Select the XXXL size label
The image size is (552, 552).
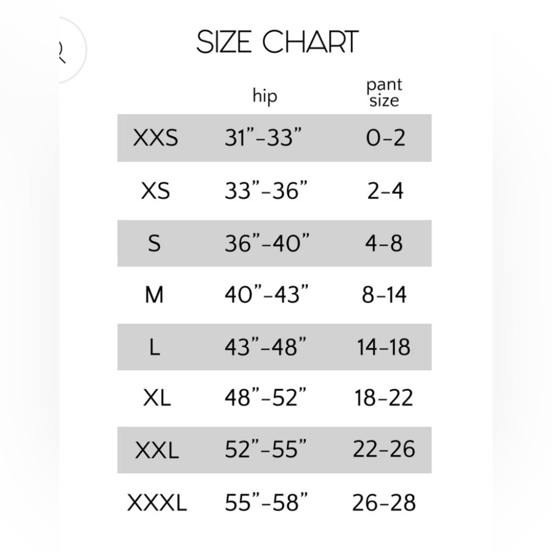coord(157,503)
